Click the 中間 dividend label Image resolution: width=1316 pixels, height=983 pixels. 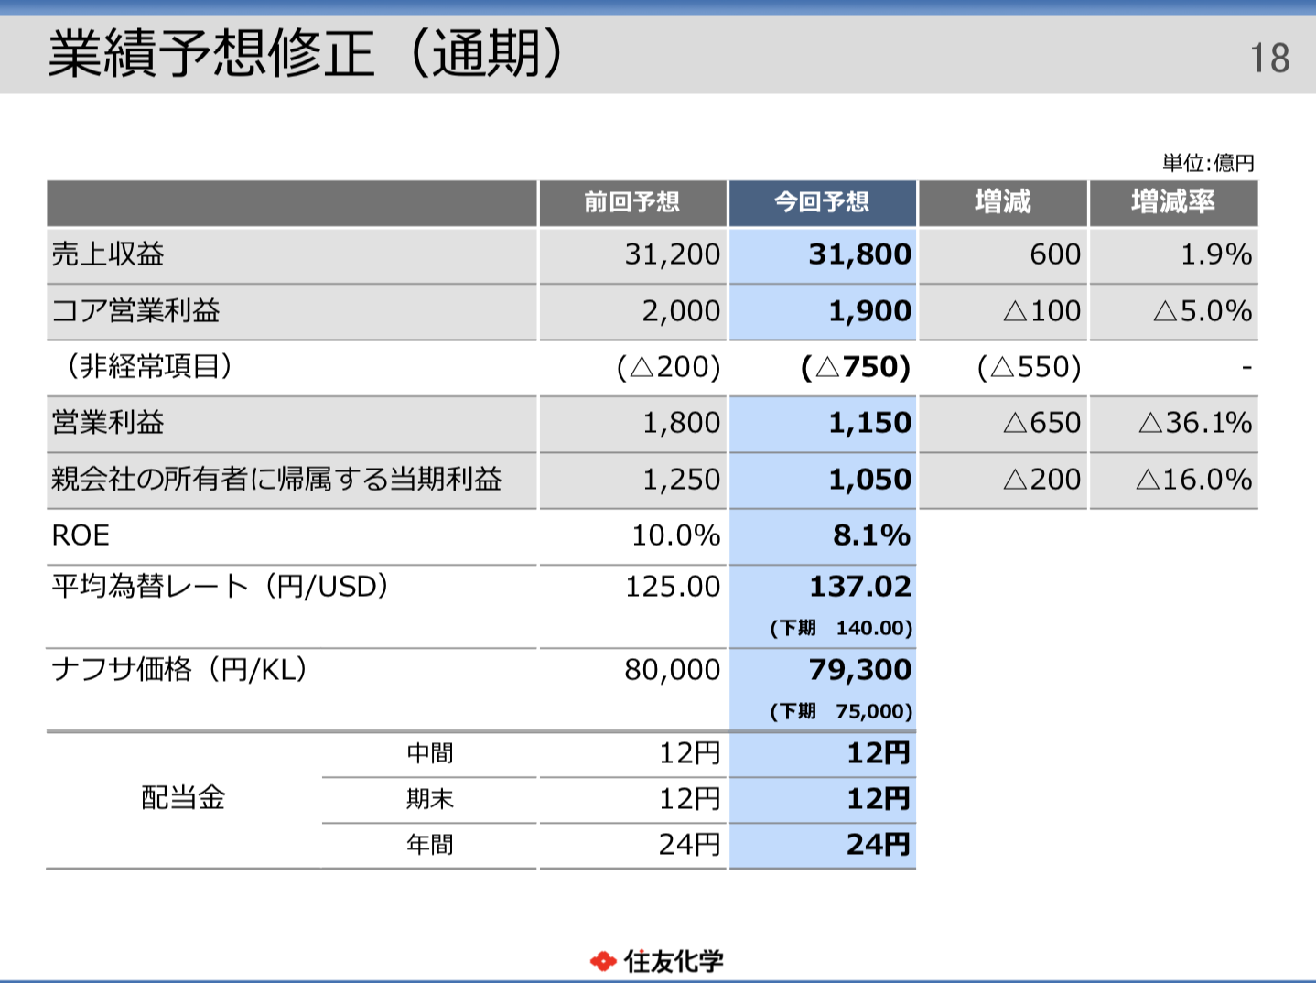click(x=430, y=753)
